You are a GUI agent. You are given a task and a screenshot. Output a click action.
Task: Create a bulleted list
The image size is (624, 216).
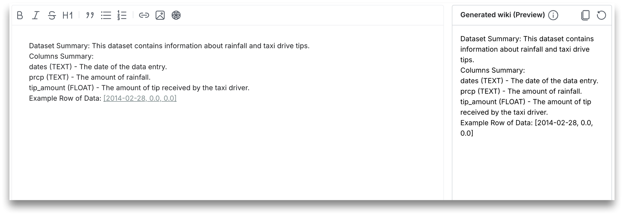click(106, 15)
